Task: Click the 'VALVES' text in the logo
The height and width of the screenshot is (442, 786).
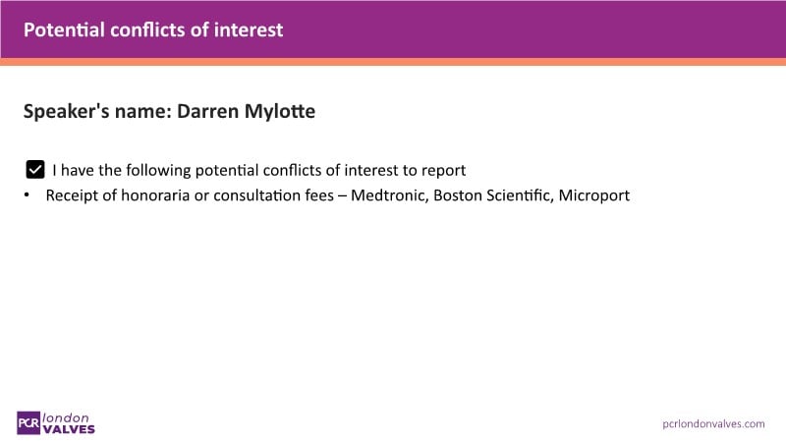Action: click(69, 428)
